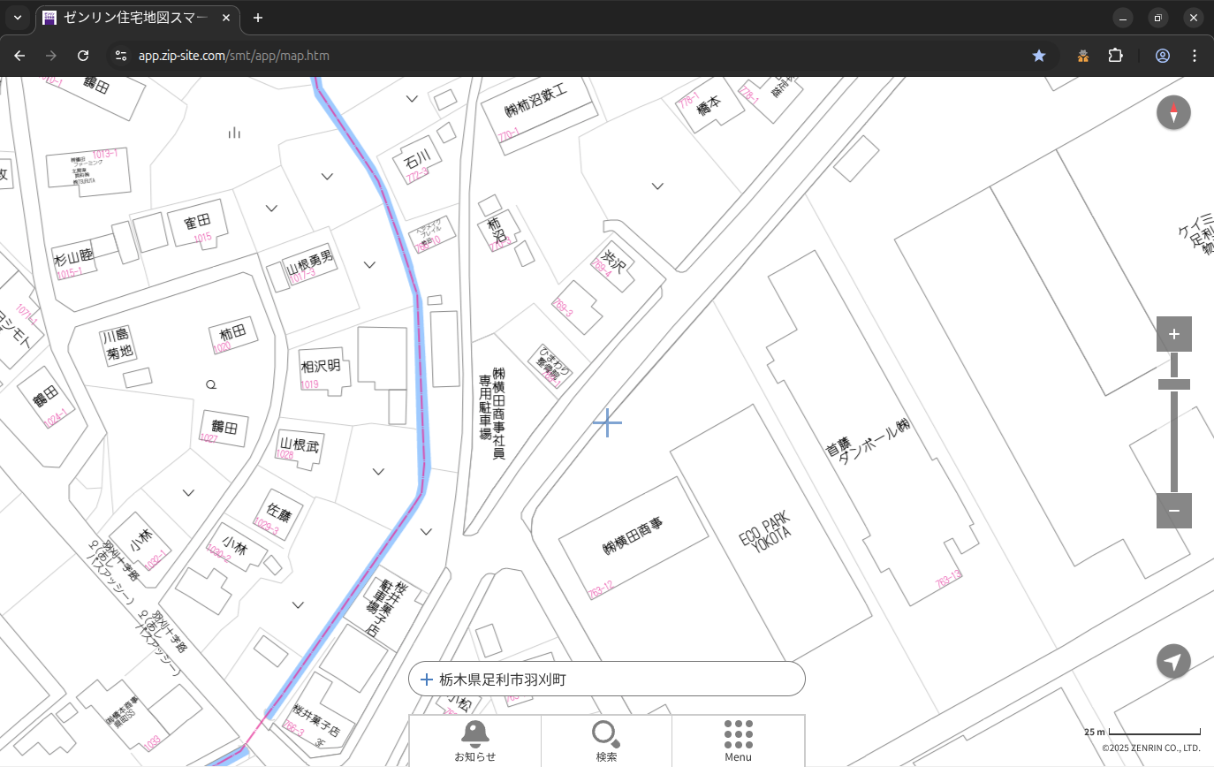Click the ㈱横田商事 building on map
This screenshot has width=1214, height=767.
point(633,535)
